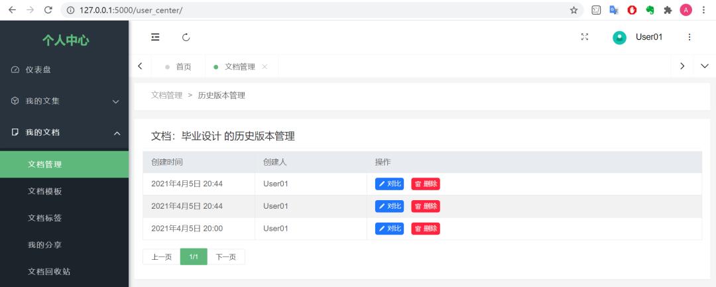Open the Google Translate extension icon
The height and width of the screenshot is (287, 716).
click(x=614, y=10)
